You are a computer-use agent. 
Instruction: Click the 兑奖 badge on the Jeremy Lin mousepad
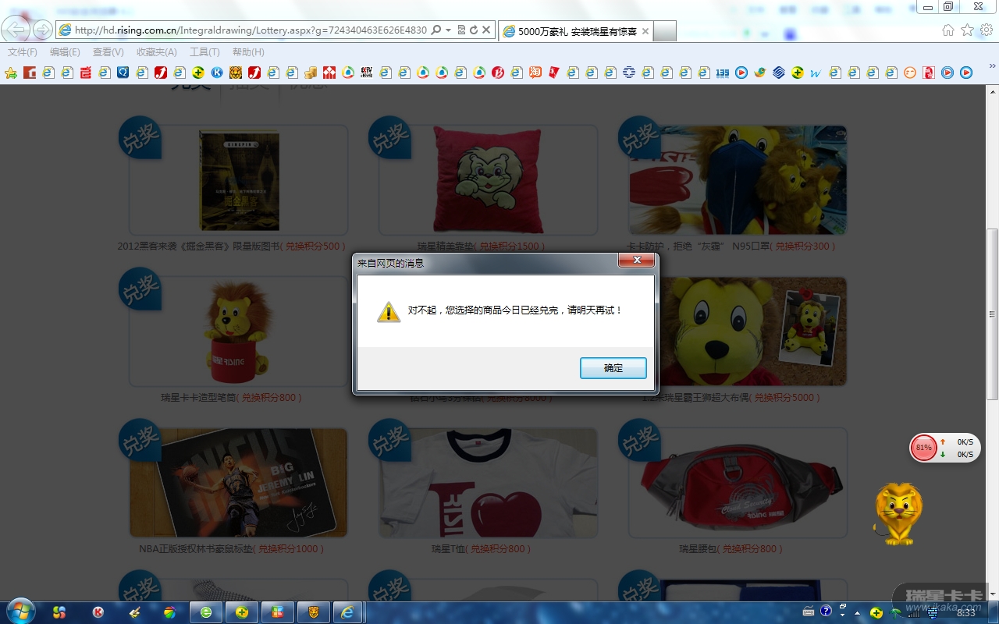tap(140, 441)
